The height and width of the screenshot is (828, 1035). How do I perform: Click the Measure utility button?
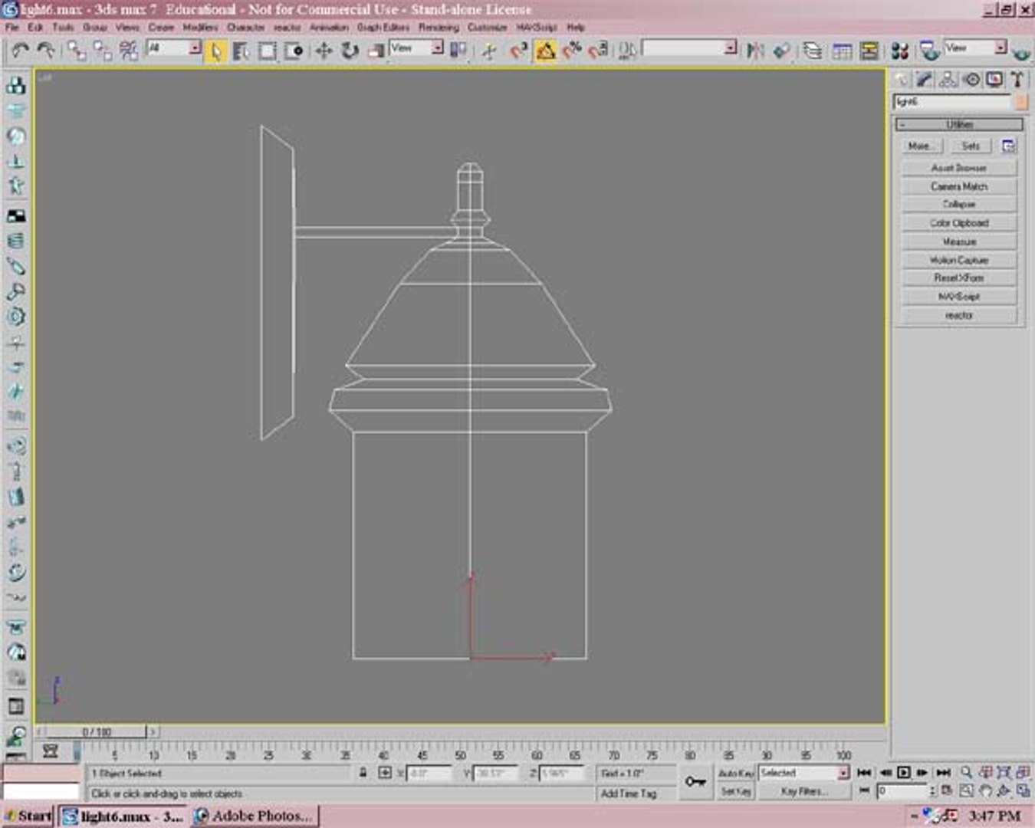(959, 242)
